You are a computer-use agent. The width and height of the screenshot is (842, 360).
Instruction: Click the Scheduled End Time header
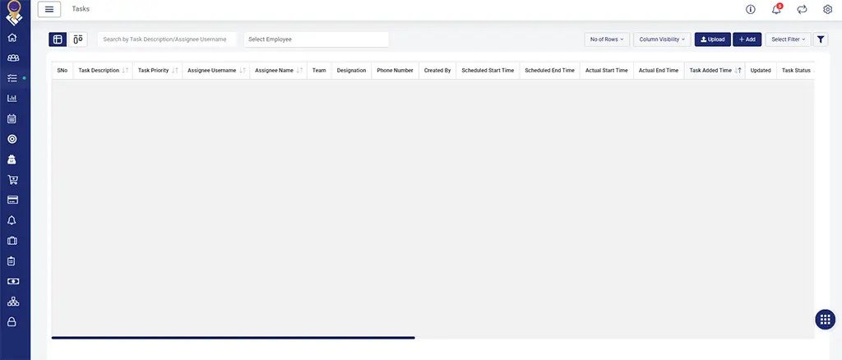pyautogui.click(x=549, y=71)
